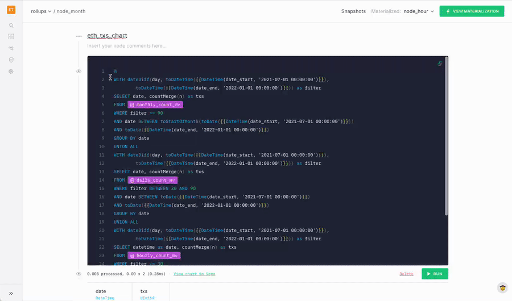Run the query with the Run button
Viewport: 512px width, 301px height.
coord(435,274)
